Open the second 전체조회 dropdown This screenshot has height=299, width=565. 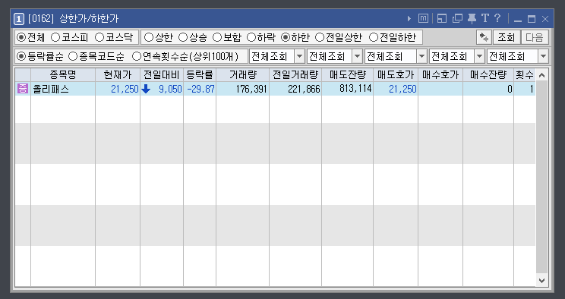tap(357, 56)
